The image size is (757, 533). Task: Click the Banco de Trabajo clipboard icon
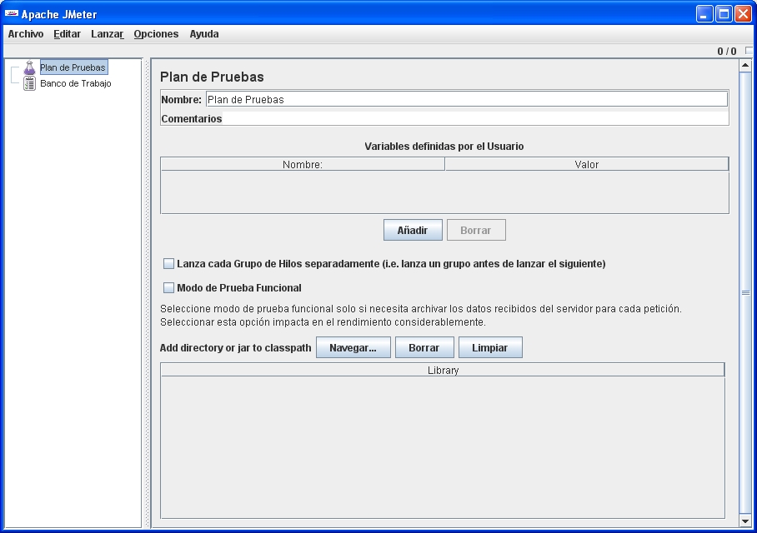[x=29, y=83]
